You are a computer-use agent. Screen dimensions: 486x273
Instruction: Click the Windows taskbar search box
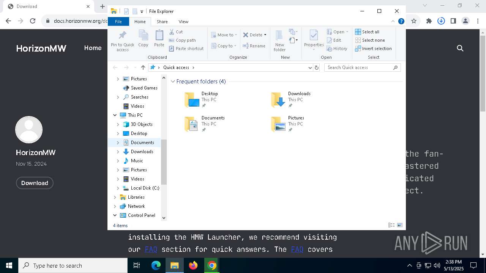73,265
